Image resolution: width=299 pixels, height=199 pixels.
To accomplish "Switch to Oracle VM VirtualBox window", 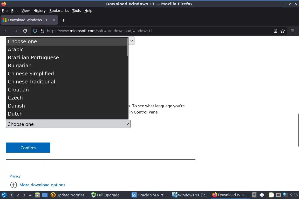I will tap(149, 195).
